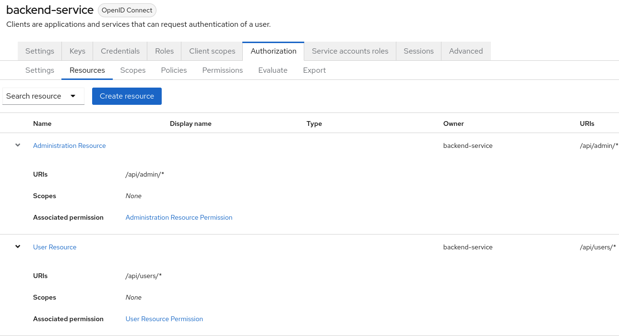Screen dimensions: 619x336
Task: Open the User Resource link
Action: coord(55,247)
